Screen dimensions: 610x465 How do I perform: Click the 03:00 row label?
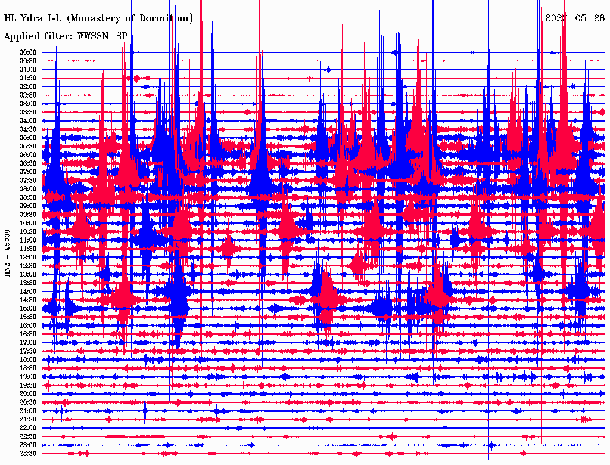pos(28,104)
